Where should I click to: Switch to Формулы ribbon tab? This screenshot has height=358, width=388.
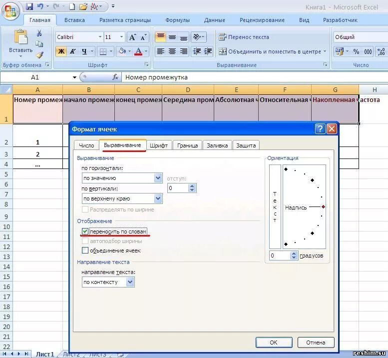click(177, 20)
